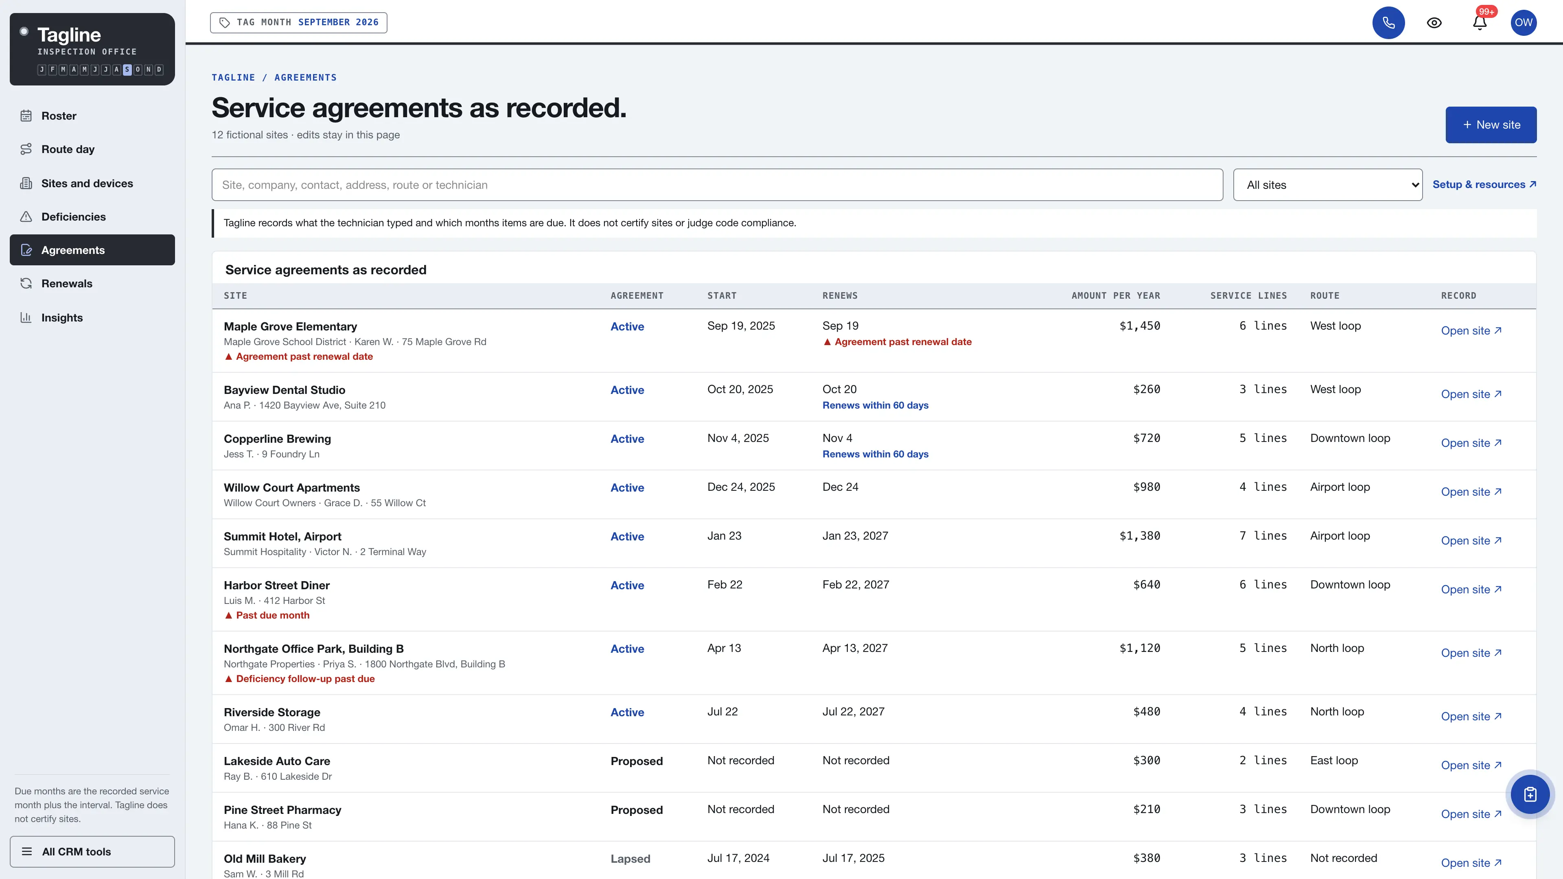Expand the All sites filter dropdown
Viewport: 1563px width, 879px height.
point(1328,185)
